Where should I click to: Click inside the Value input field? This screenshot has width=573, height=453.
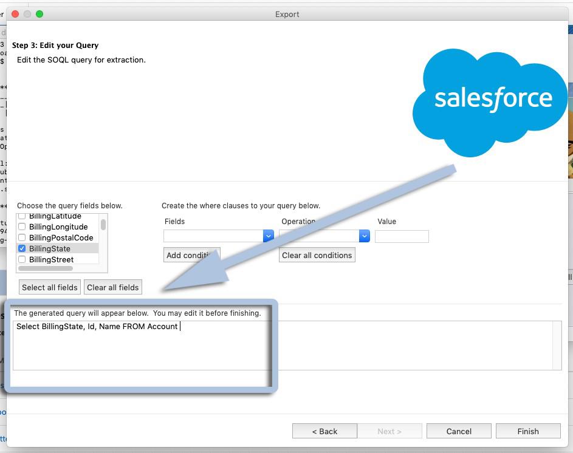[x=402, y=236]
